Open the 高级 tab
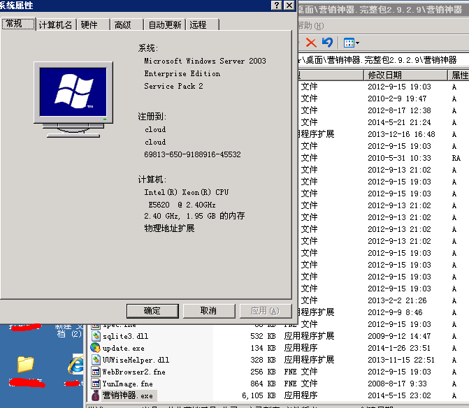The height and width of the screenshot is (408, 469). tap(122, 24)
